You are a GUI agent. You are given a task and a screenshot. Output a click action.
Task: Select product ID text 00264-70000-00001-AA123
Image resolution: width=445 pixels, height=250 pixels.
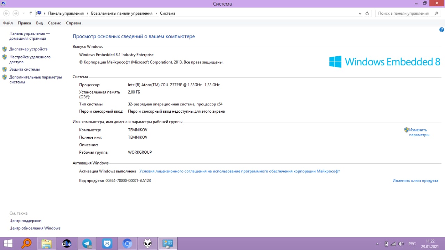point(128,180)
